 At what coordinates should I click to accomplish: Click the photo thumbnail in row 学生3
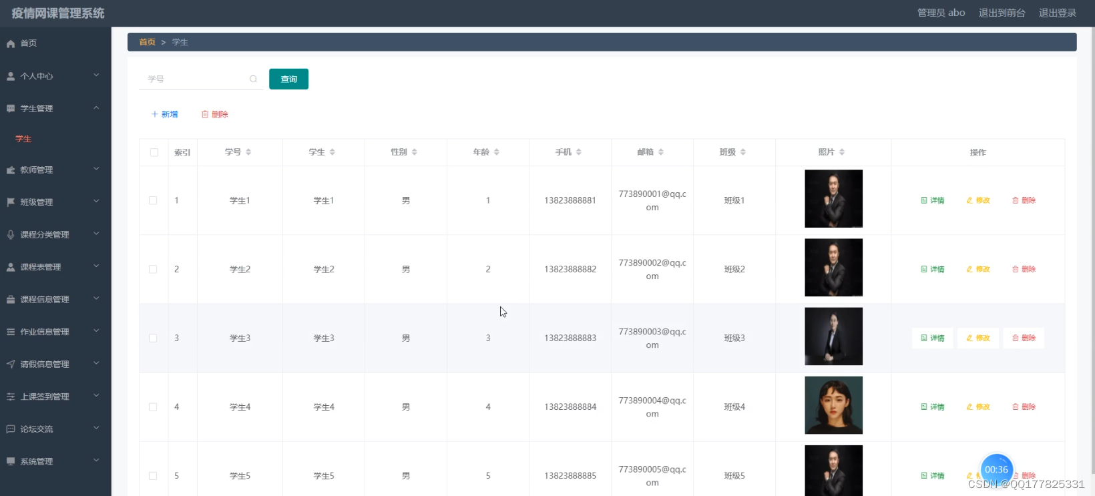pos(833,336)
